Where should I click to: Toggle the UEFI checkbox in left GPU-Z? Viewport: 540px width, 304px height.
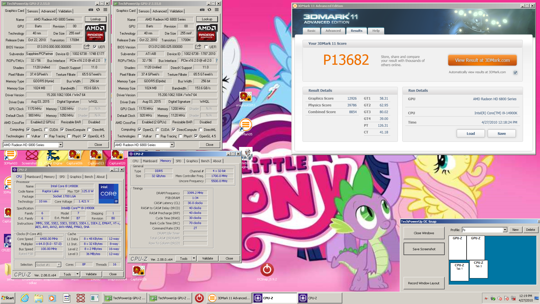click(x=95, y=47)
